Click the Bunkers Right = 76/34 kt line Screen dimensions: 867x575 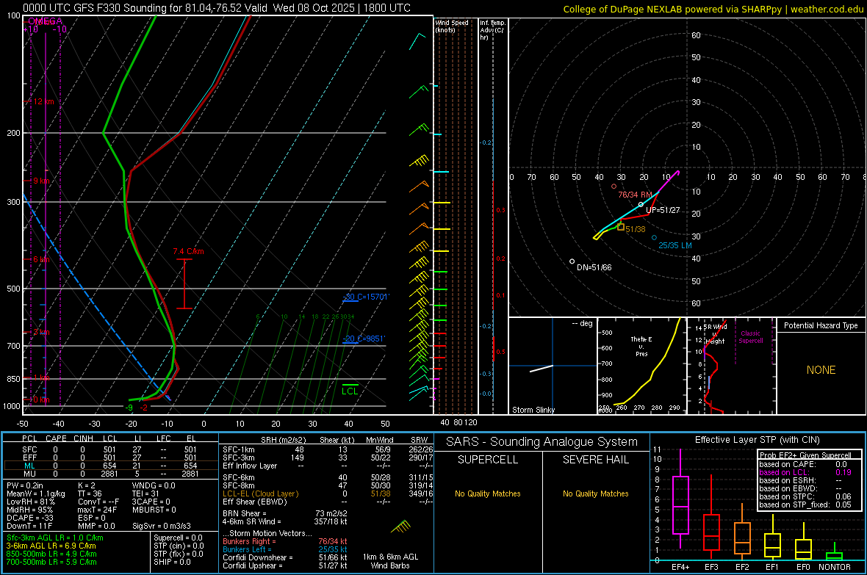(x=285, y=542)
